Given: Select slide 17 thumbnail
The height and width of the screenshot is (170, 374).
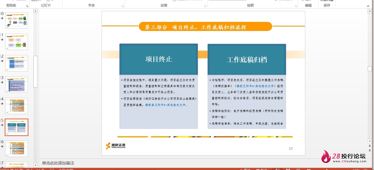Looking at the screenshot, I should pyautogui.click(x=16, y=165).
